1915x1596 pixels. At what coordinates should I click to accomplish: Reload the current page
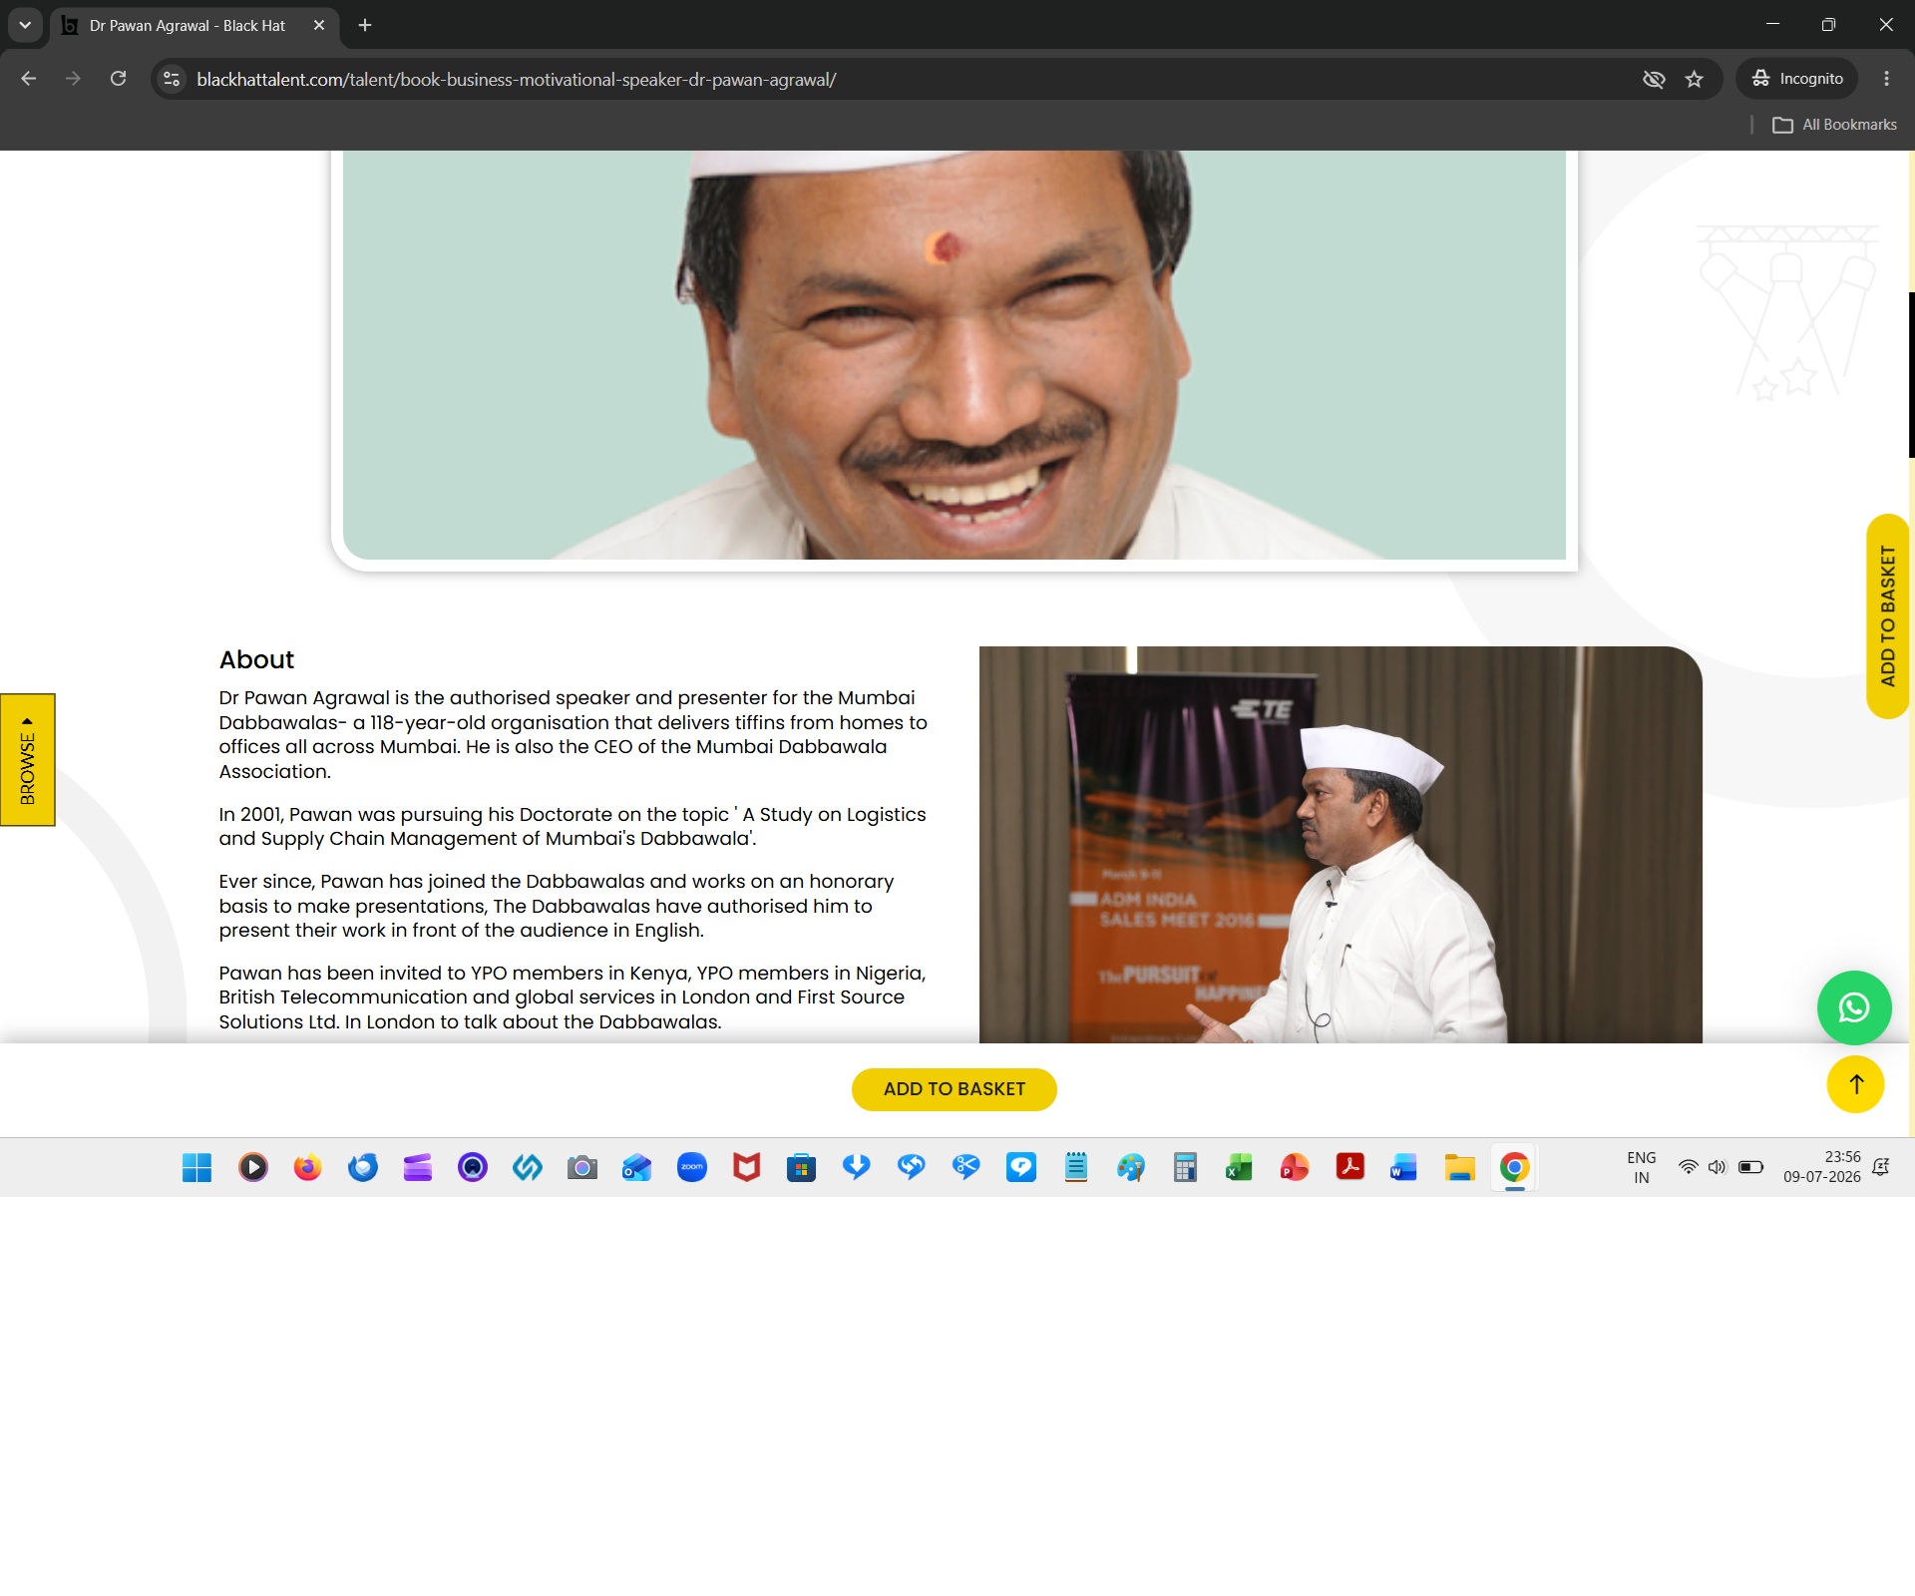(118, 79)
